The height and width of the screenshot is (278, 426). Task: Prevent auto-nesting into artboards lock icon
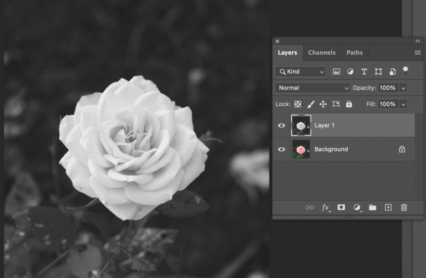click(336, 104)
